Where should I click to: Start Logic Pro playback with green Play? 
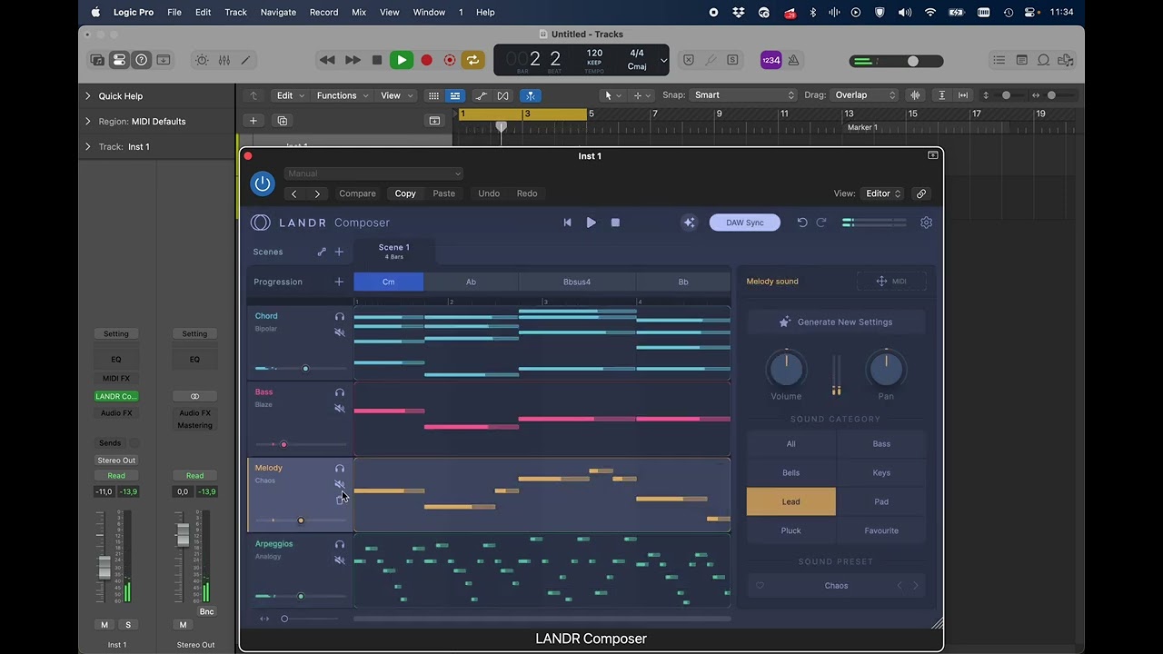point(401,60)
